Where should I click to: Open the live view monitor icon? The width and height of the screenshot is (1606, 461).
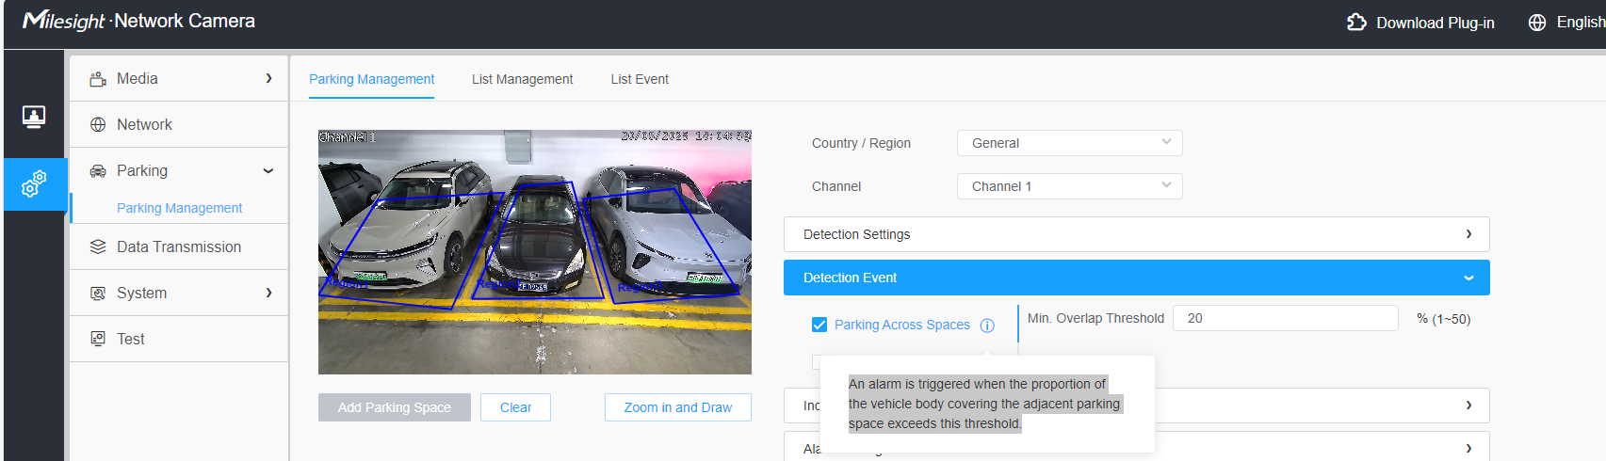click(x=34, y=117)
